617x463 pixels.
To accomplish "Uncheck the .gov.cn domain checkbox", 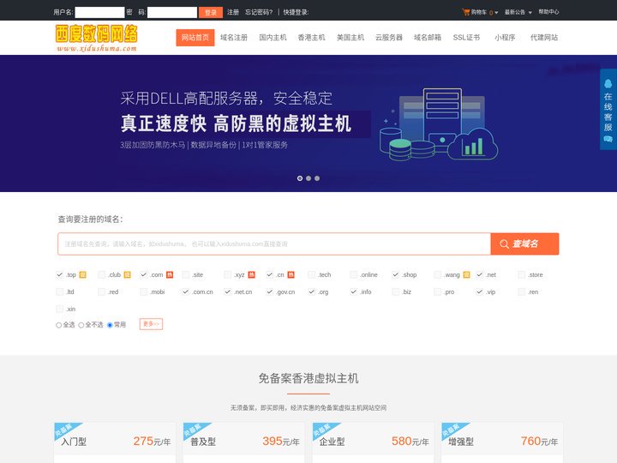I will coord(270,292).
